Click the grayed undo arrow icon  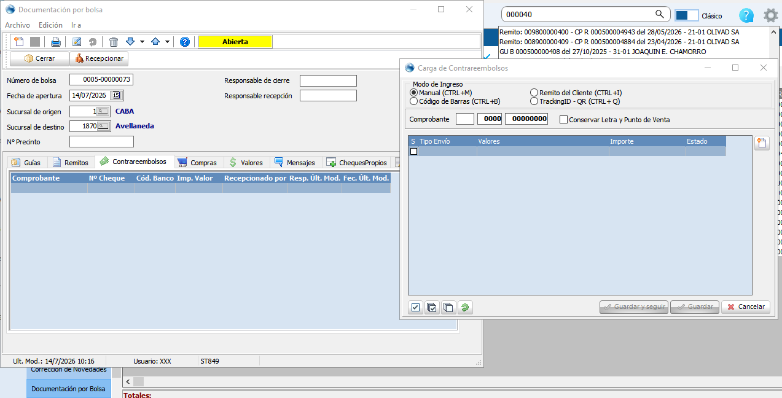93,42
